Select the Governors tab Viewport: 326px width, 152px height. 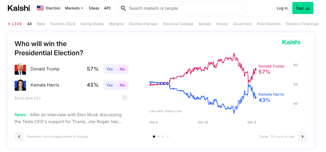point(242,24)
